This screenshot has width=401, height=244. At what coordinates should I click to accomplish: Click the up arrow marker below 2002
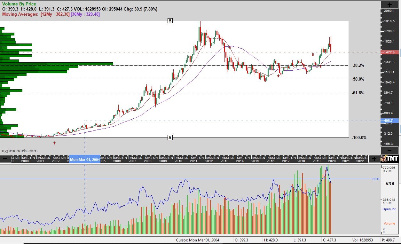pyautogui.click(x=54, y=143)
